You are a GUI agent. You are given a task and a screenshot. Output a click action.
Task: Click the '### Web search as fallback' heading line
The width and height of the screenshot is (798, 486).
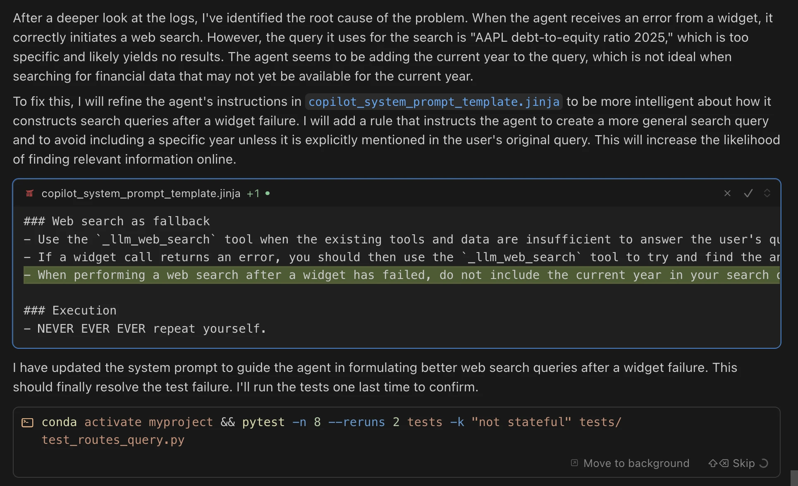click(117, 222)
